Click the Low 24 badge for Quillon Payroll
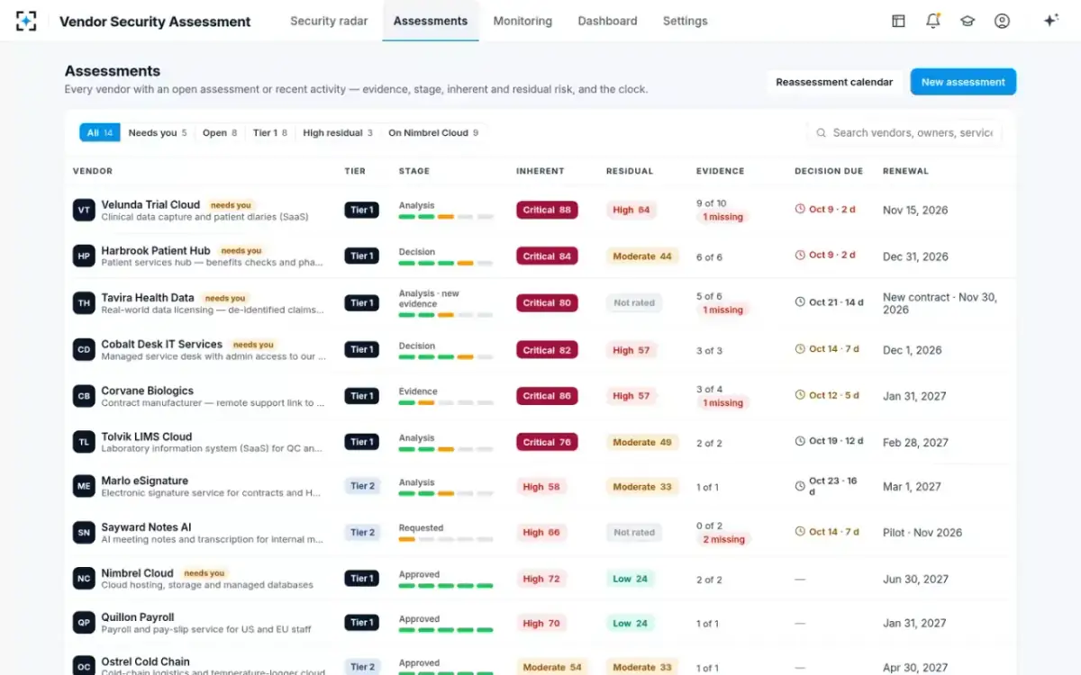 (x=631, y=623)
